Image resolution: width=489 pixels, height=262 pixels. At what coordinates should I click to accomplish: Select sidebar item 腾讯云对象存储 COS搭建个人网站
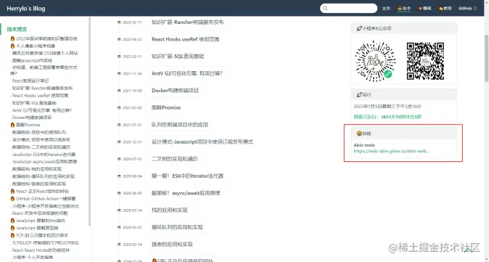coord(45,53)
